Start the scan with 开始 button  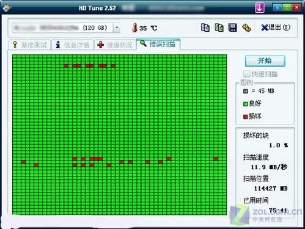[x=265, y=61]
